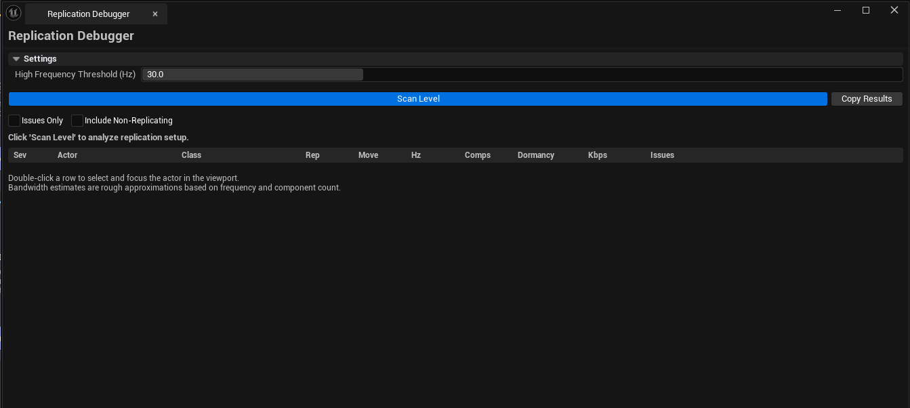The image size is (910, 408).
Task: Click 'Click Scan Level to analyze' status text
Action: tap(98, 138)
